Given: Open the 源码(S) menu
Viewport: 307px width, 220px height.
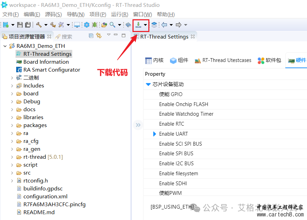Looking at the screenshot, I should point(53,14).
